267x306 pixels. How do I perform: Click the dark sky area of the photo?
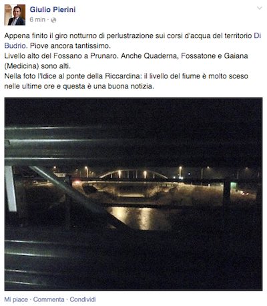tap(133, 112)
